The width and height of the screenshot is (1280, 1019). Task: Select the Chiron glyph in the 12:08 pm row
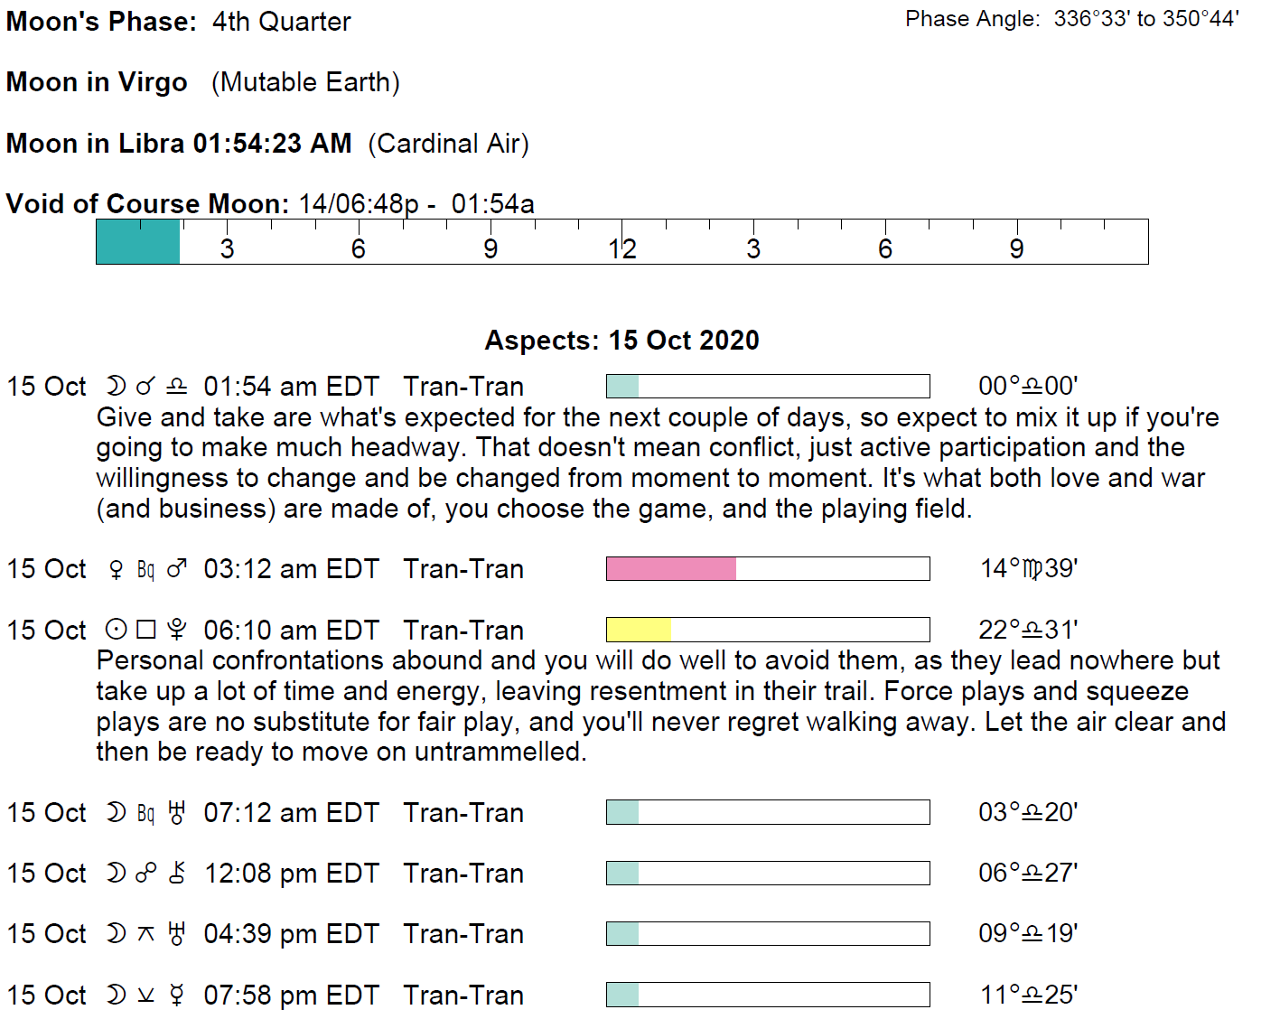click(x=177, y=874)
